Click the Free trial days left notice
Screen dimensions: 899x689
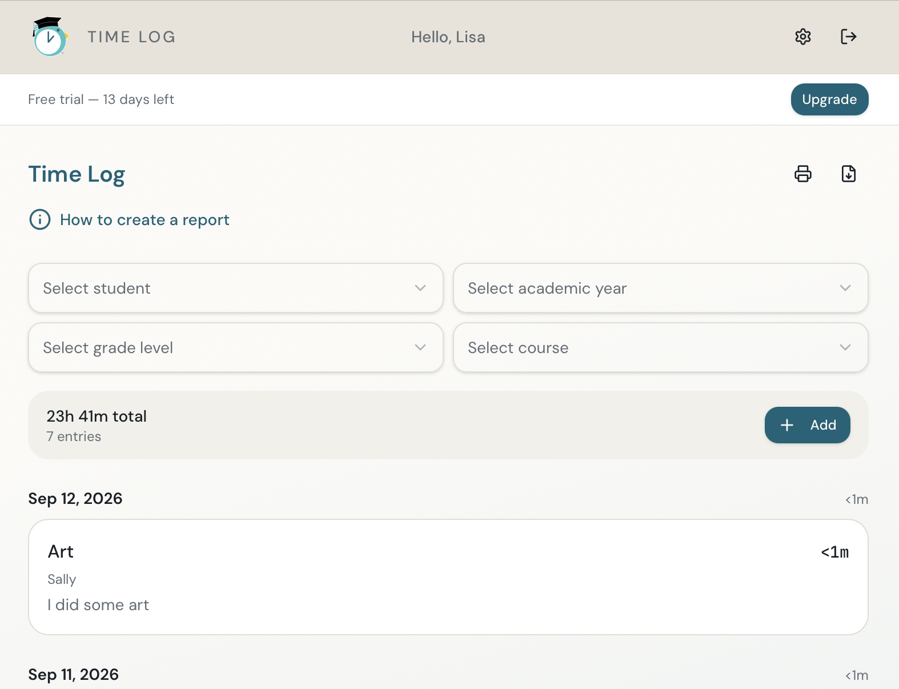101,99
